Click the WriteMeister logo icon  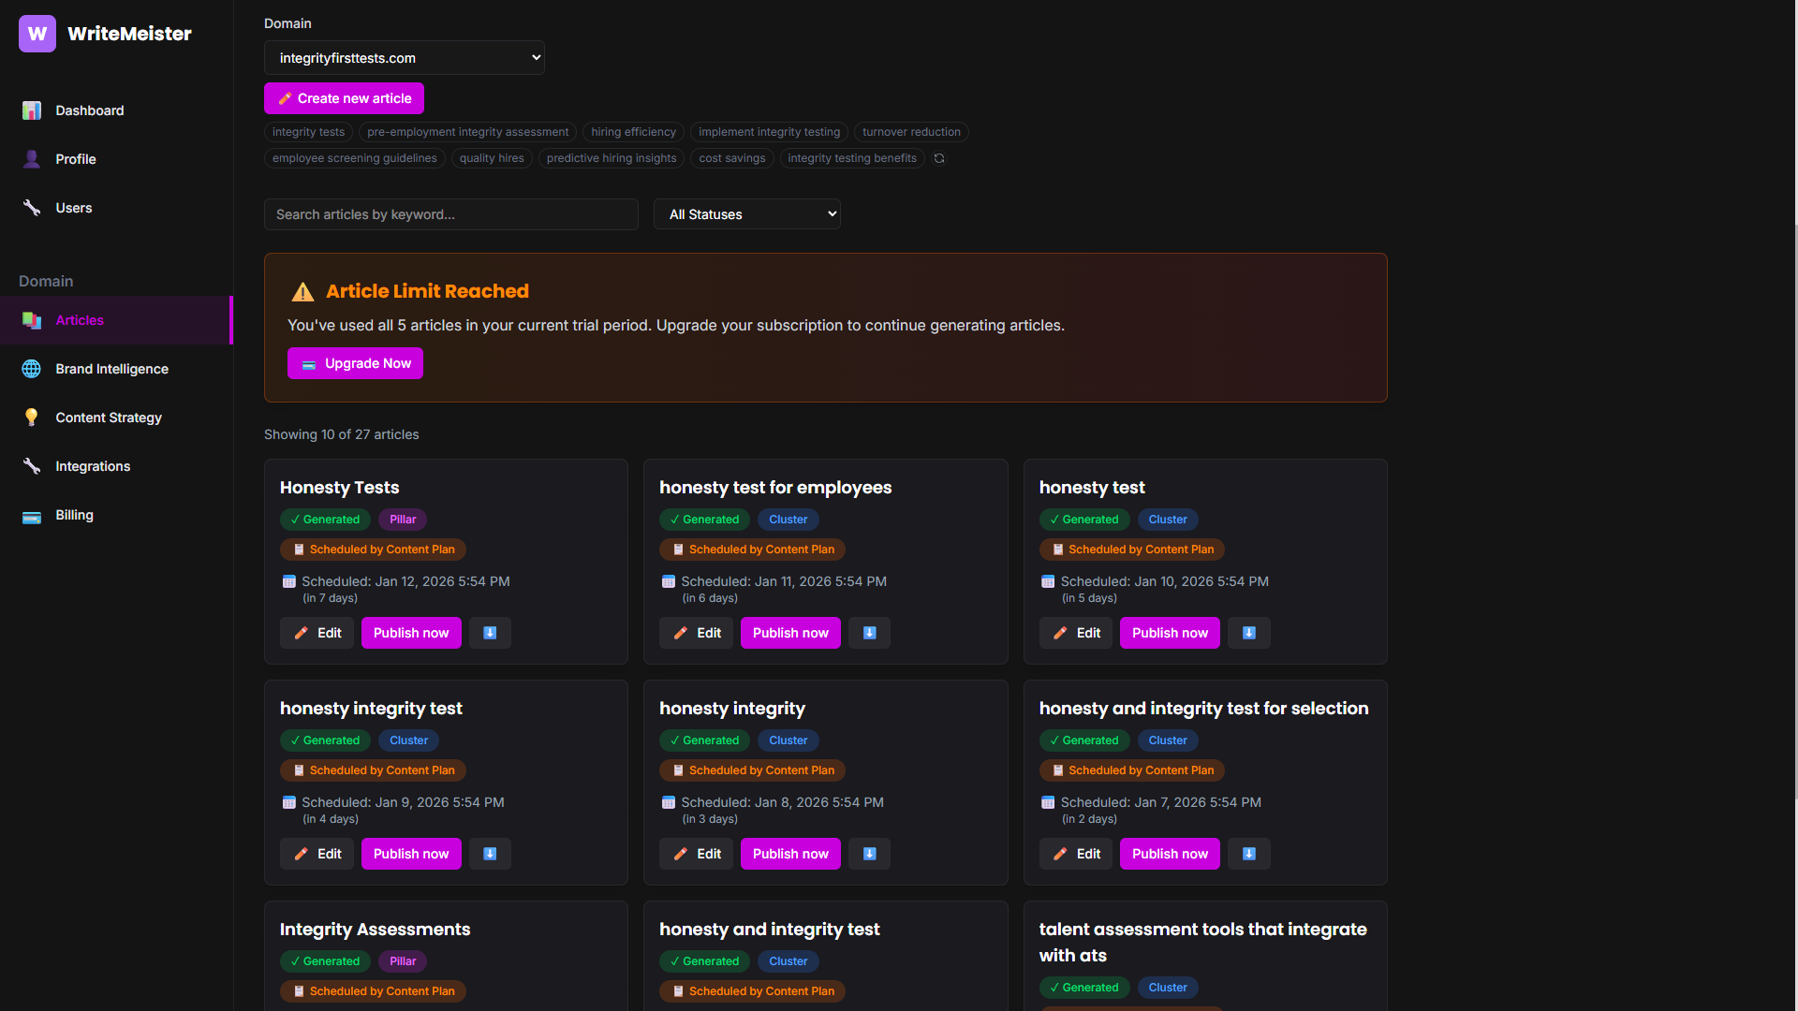37,33
